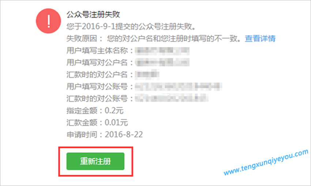Image resolution: width=311 pixels, height=186 pixels.
Task: Click the blurred 用户填写对公户名 value
Action: tap(162, 62)
